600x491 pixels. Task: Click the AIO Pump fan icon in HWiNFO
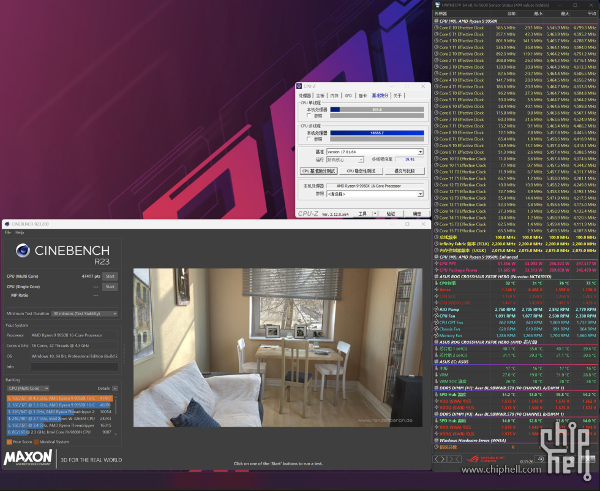pyautogui.click(x=436, y=310)
